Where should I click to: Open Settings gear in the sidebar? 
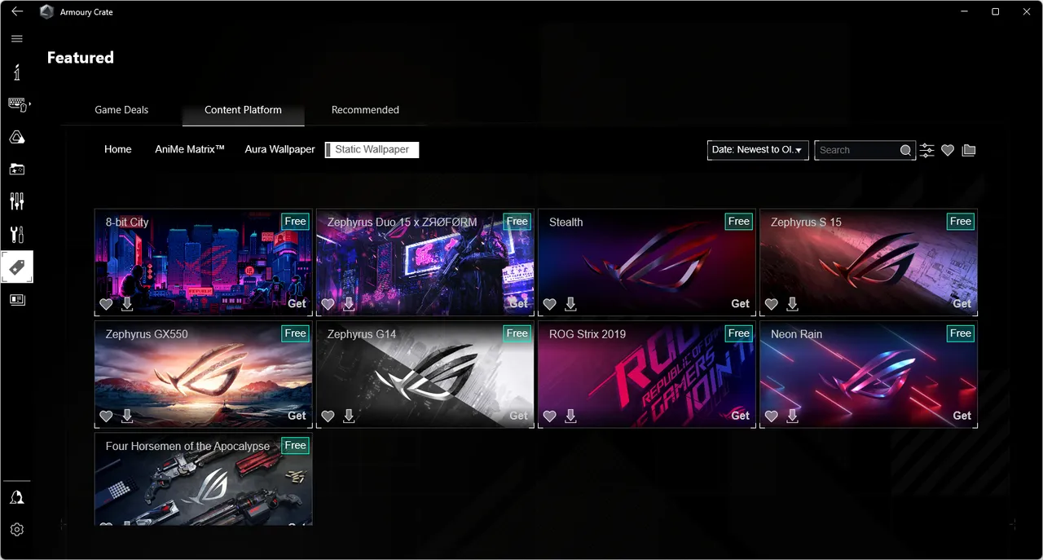coord(17,530)
